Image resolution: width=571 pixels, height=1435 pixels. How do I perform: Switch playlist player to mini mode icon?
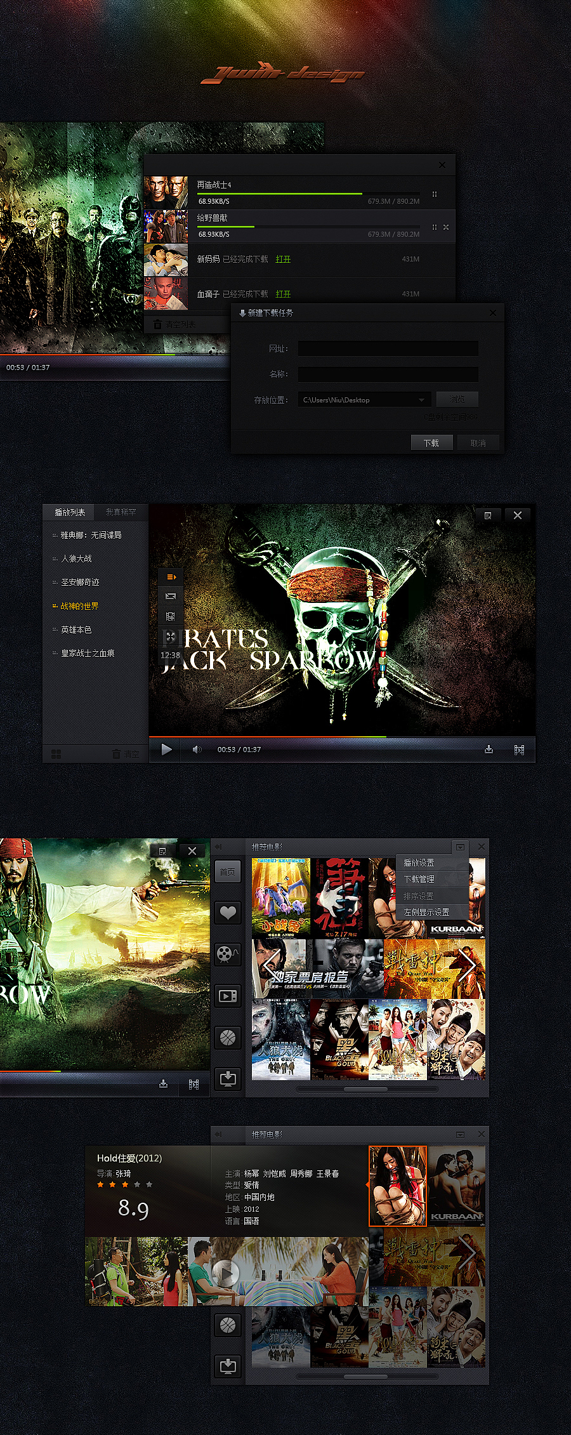[x=488, y=515]
